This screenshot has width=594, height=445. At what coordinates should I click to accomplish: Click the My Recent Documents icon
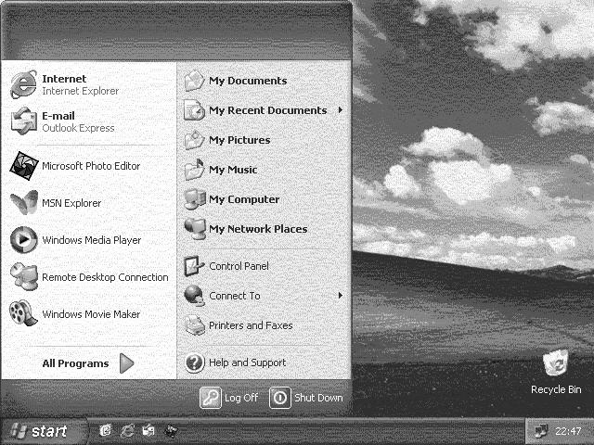coord(194,110)
